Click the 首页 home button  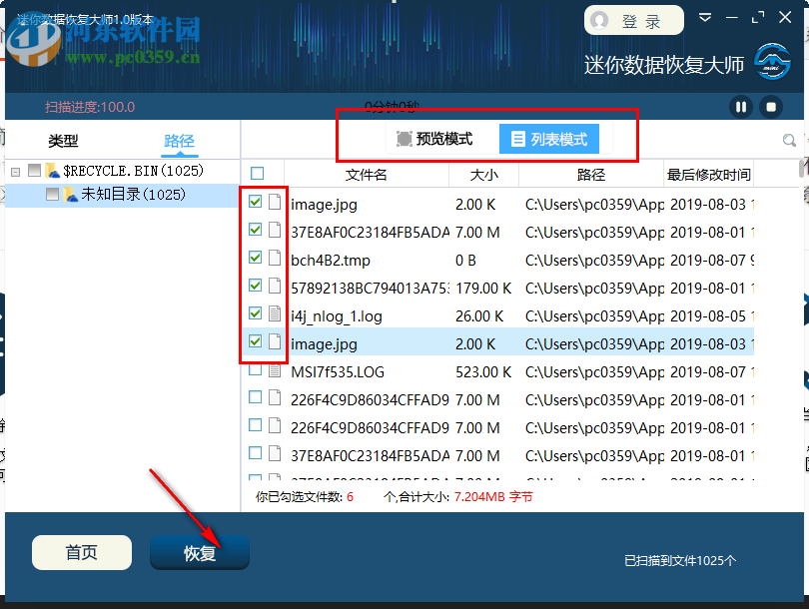pyautogui.click(x=81, y=552)
